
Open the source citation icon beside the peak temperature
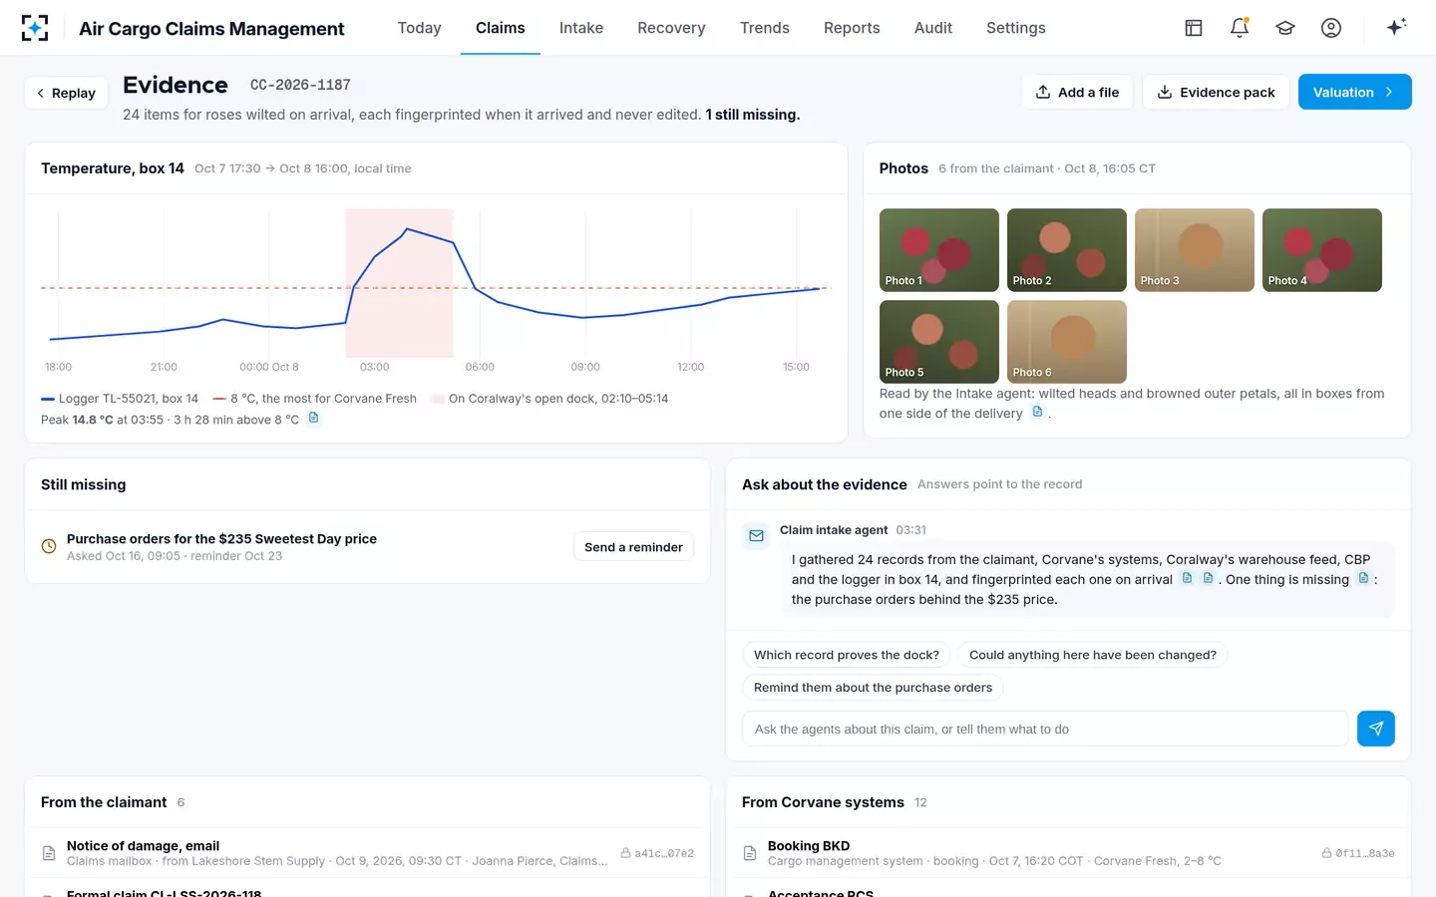(x=313, y=419)
